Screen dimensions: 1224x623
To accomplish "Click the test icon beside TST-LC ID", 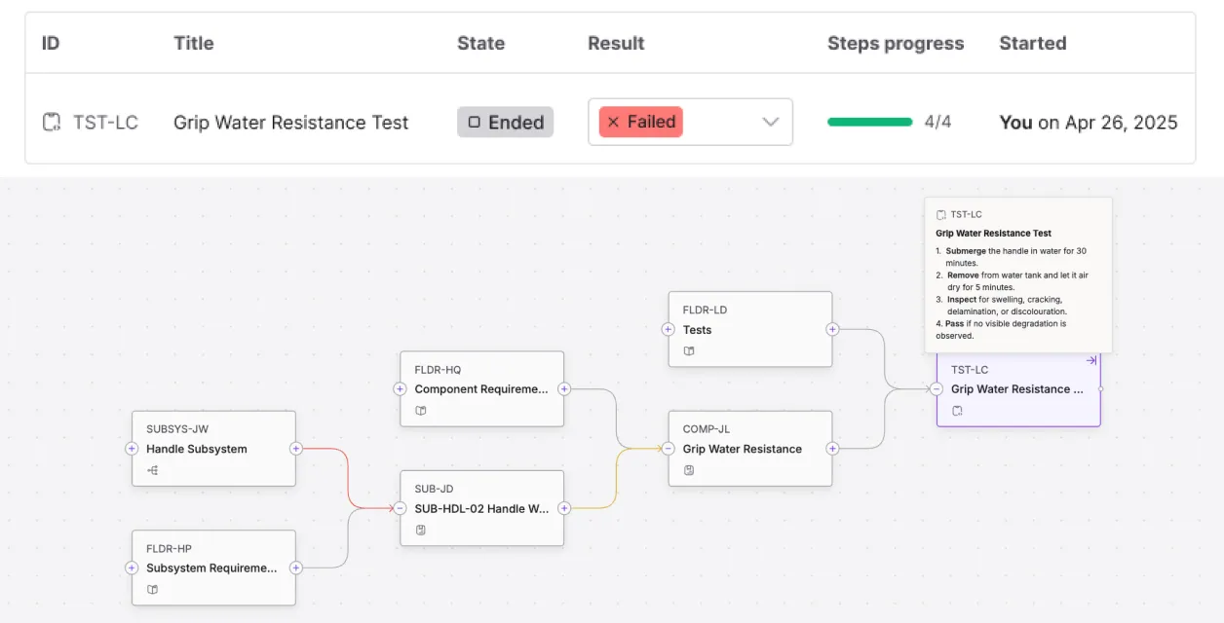I will click(x=52, y=123).
